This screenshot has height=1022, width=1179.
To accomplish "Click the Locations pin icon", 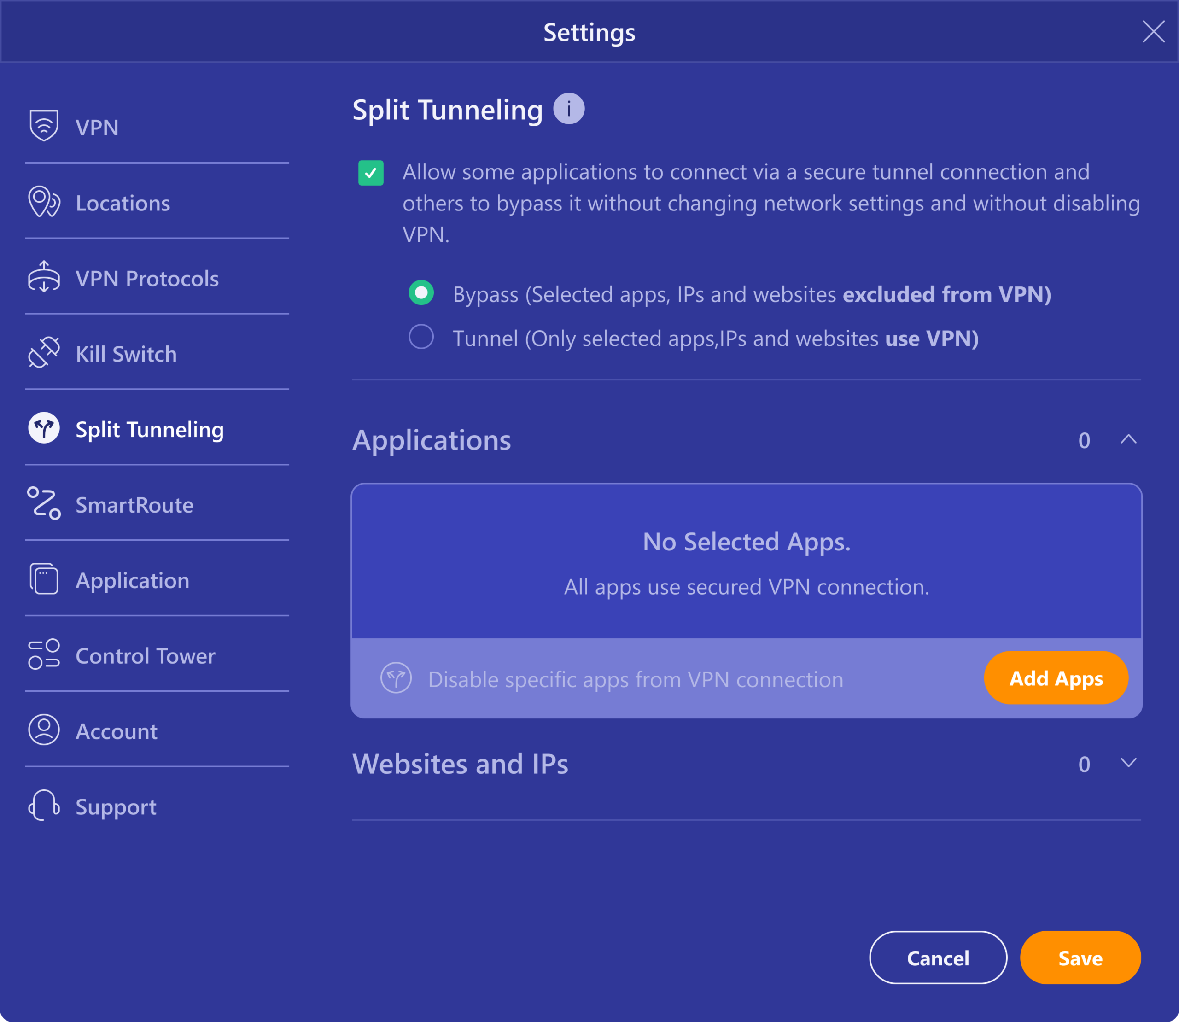I will click(x=45, y=203).
